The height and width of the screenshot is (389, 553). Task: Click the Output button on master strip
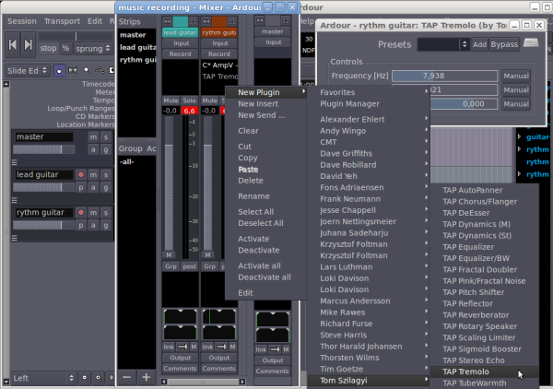pos(273,360)
